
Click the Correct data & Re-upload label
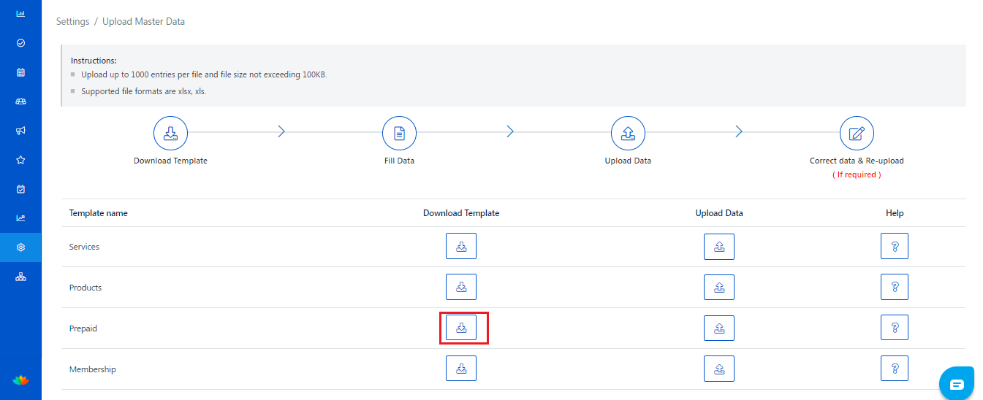[857, 161]
